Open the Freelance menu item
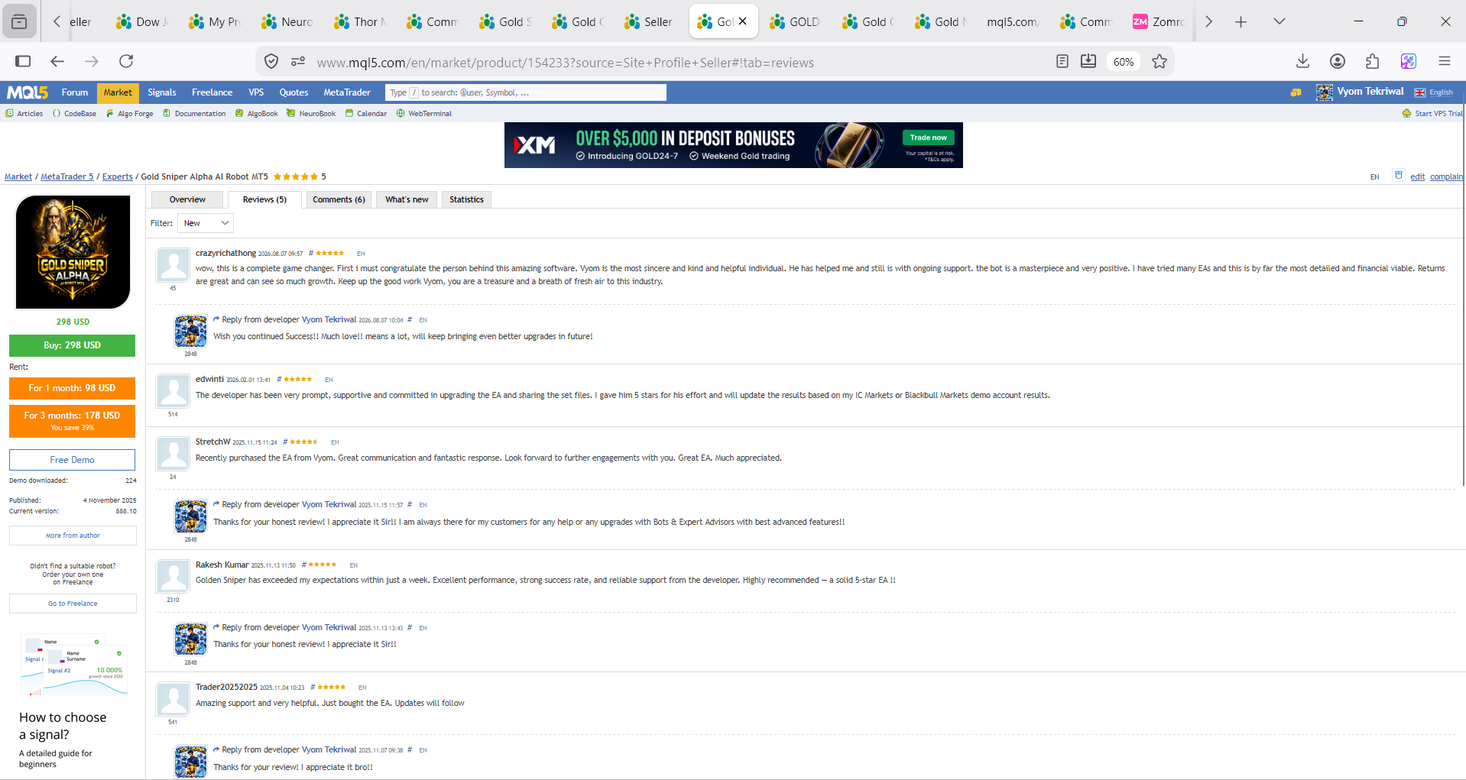 point(212,92)
